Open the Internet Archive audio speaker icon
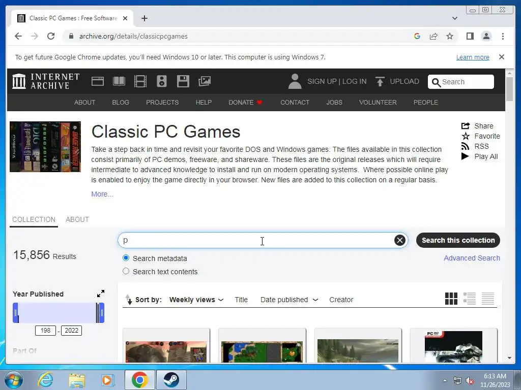The width and height of the screenshot is (521, 390). click(161, 81)
